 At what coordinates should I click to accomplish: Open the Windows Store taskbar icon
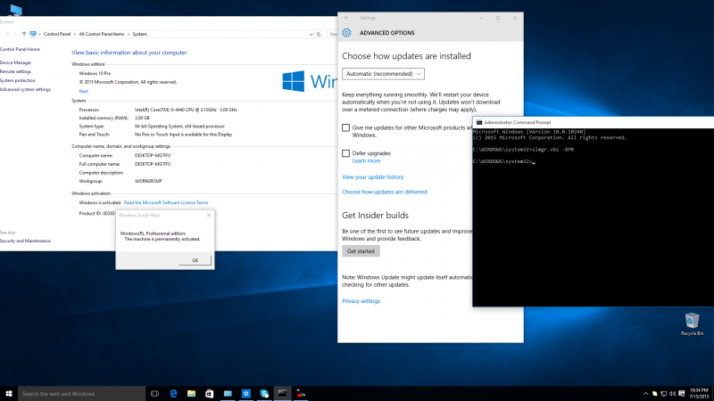[x=210, y=394]
